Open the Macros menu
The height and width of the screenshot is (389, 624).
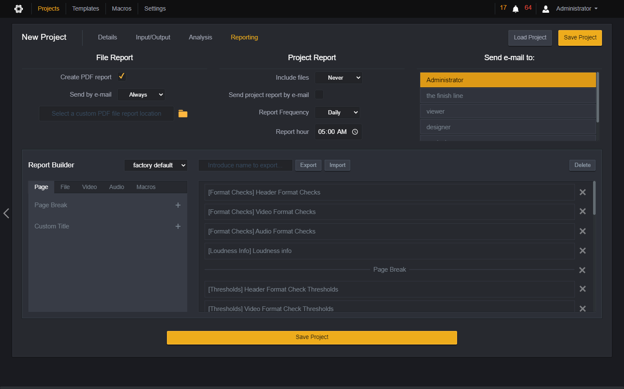click(x=122, y=8)
